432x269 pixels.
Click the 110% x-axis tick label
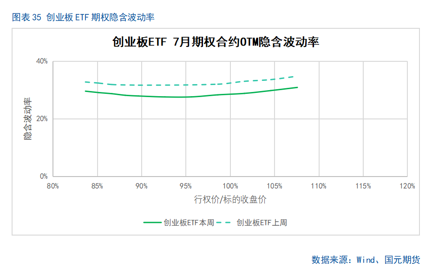(319, 186)
